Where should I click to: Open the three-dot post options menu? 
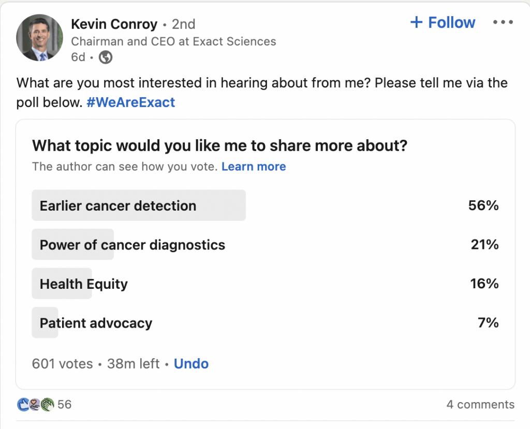[x=503, y=22]
